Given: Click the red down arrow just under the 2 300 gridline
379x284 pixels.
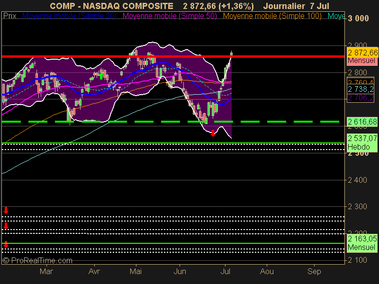Looking at the screenshot, I should point(6,210).
